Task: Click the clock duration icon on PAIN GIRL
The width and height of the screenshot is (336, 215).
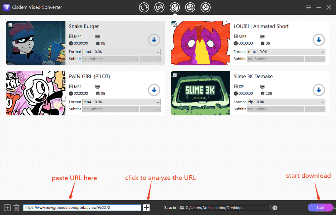Action: click(71, 93)
